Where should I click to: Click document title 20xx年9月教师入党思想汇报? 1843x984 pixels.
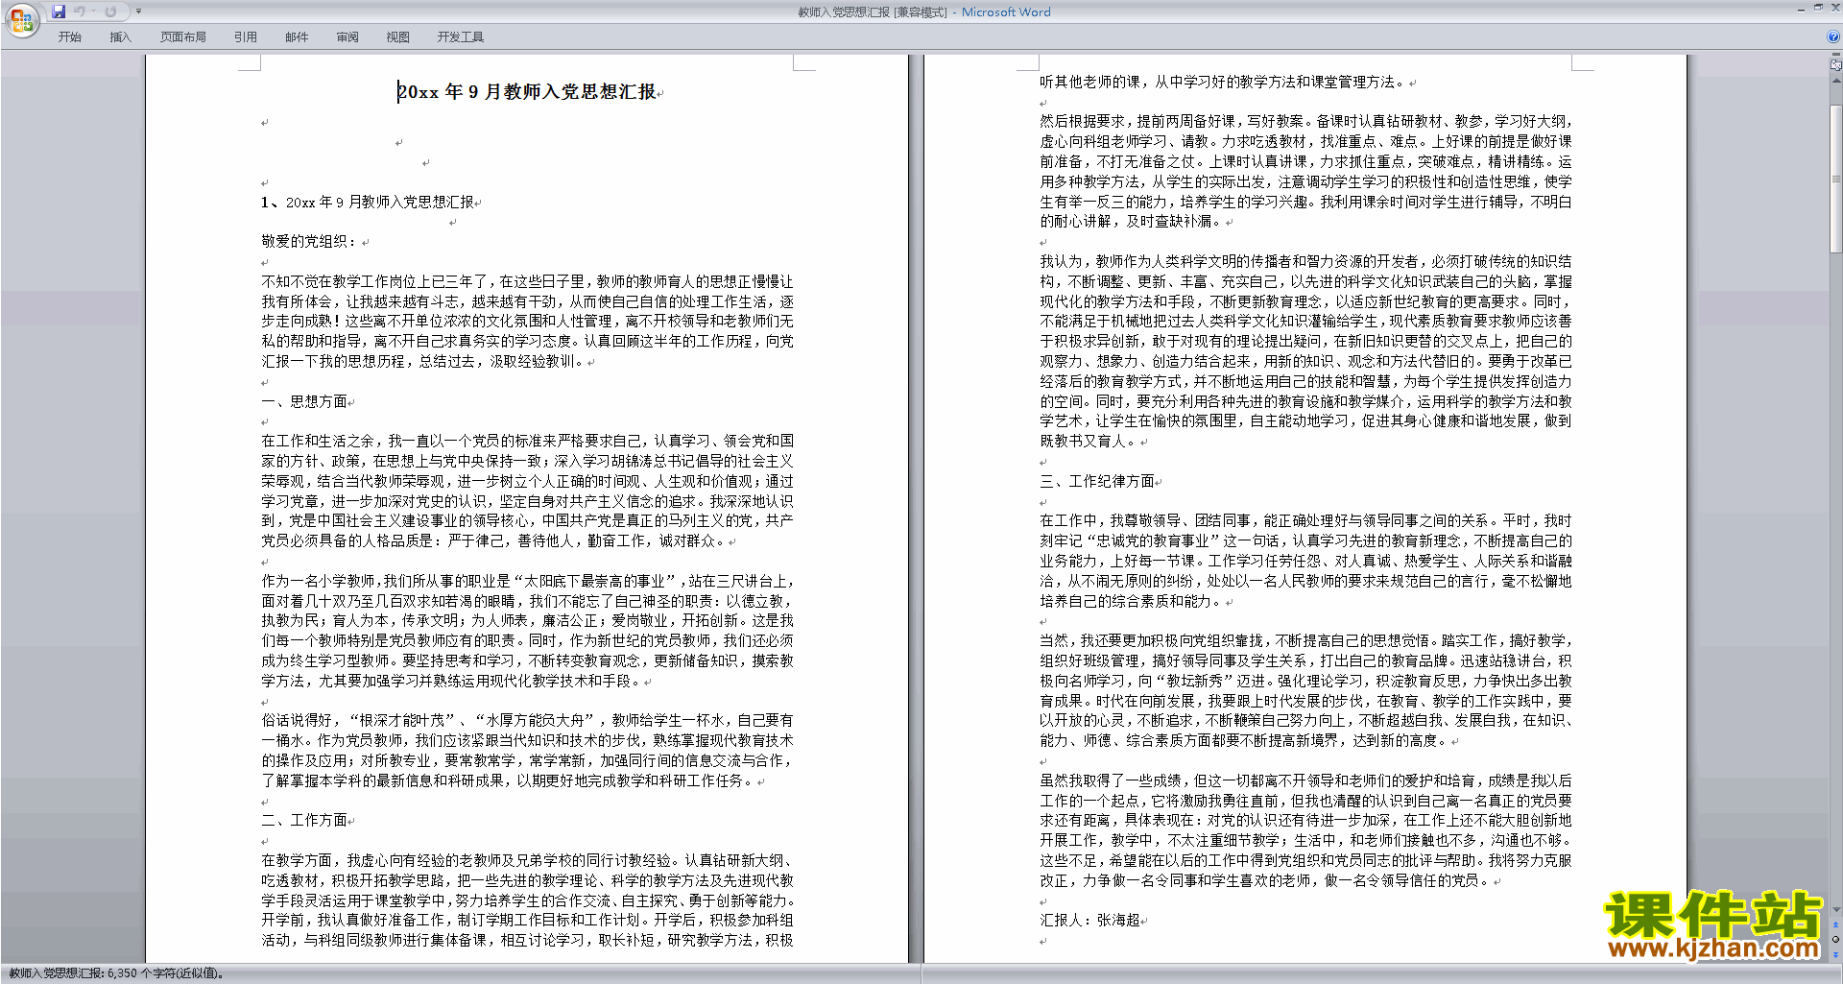pyautogui.click(x=527, y=92)
